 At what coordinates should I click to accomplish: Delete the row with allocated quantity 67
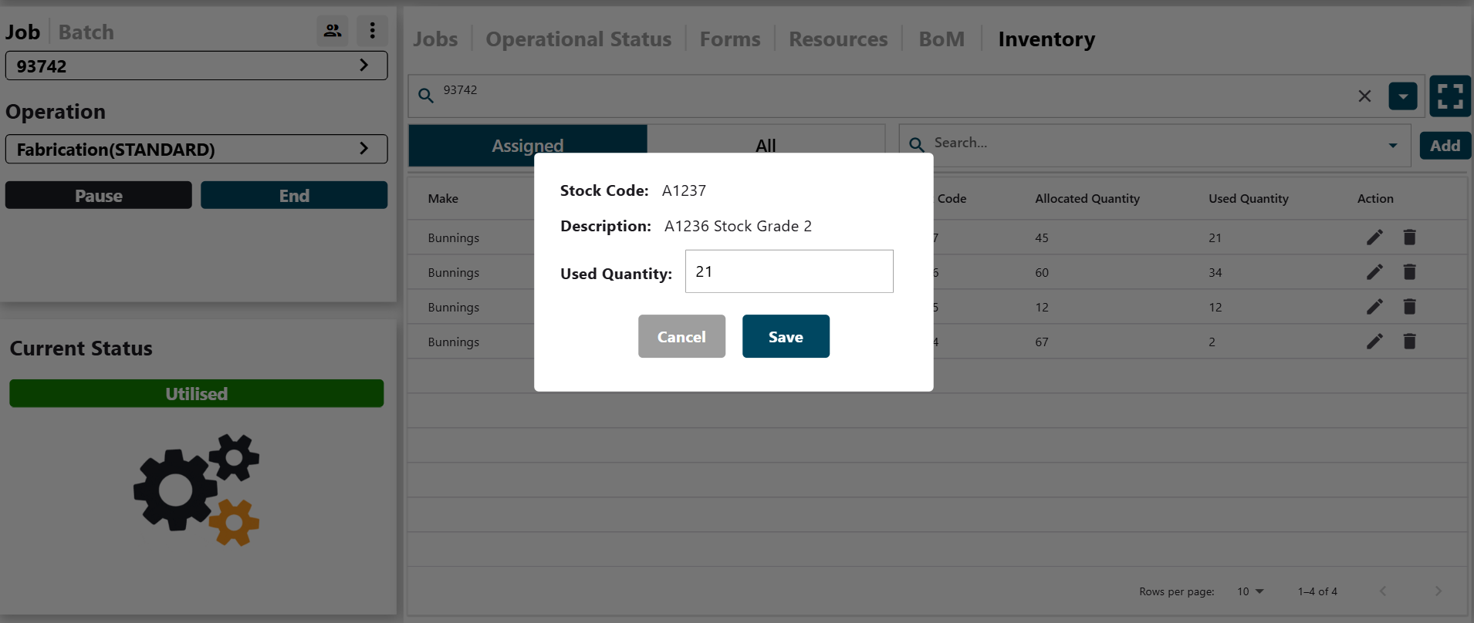[1409, 342]
